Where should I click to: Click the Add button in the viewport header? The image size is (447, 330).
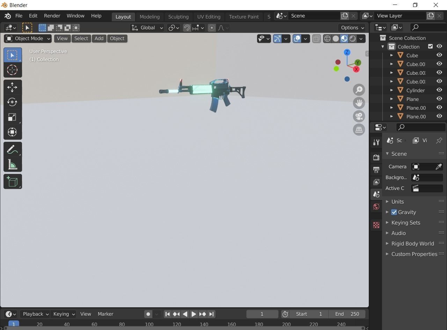click(99, 38)
